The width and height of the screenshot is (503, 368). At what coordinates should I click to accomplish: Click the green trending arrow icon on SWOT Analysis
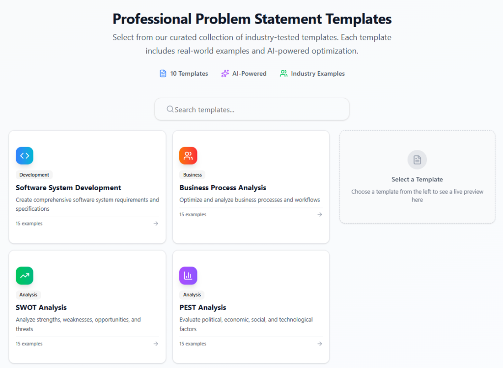[25, 276]
